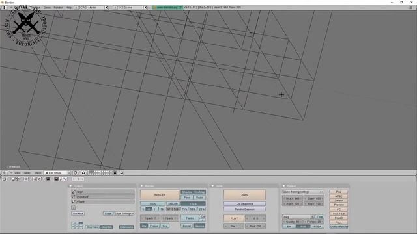This screenshot has width=417, height=234.
Task: Toggle the Pano render option
Action: 187,198
